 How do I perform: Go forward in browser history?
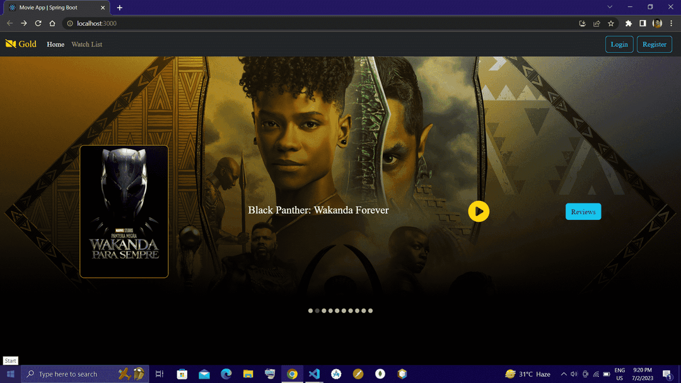coord(24,23)
